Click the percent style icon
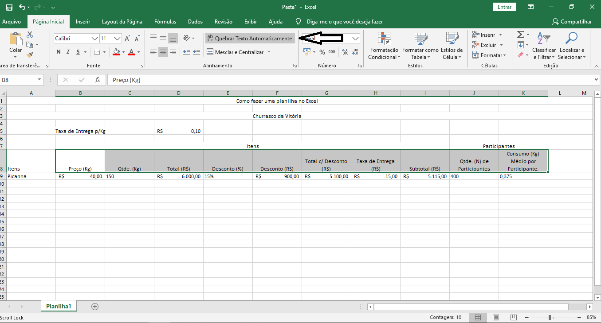Image resolution: width=601 pixels, height=323 pixels. pyautogui.click(x=322, y=52)
